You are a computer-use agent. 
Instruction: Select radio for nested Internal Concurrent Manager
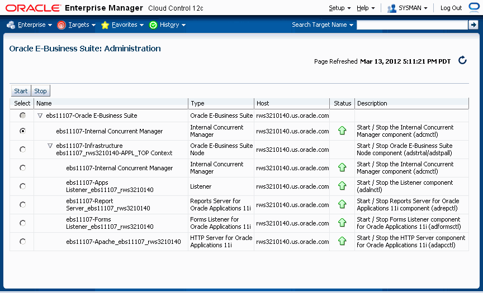pos(22,167)
